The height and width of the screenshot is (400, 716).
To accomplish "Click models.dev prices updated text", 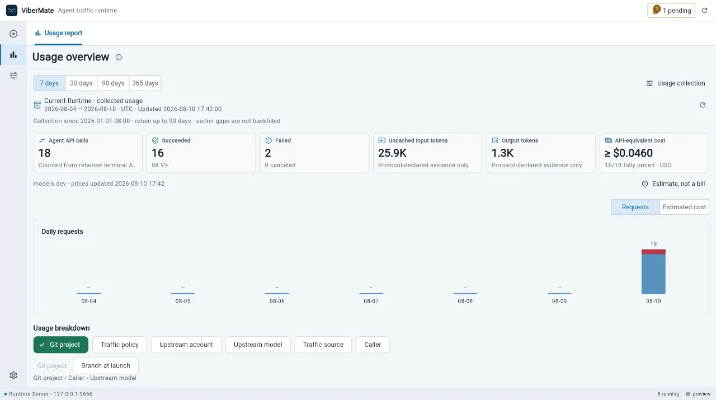I will pyautogui.click(x=99, y=183).
